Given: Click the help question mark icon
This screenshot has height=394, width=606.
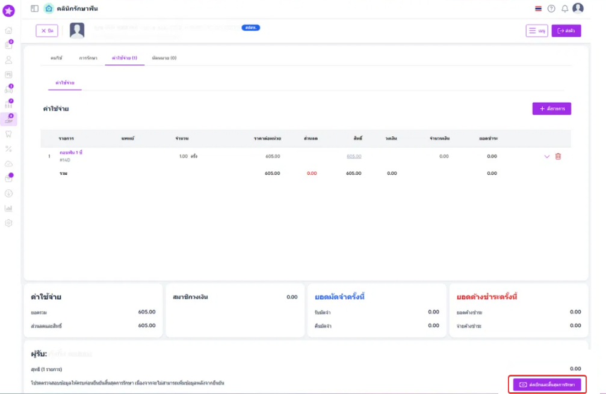Looking at the screenshot, I should coord(551,8).
